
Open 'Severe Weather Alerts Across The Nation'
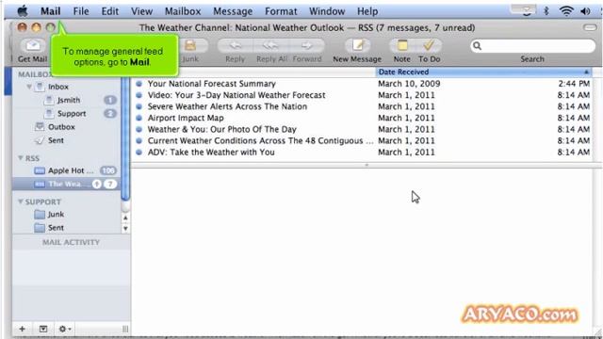pyautogui.click(x=227, y=106)
